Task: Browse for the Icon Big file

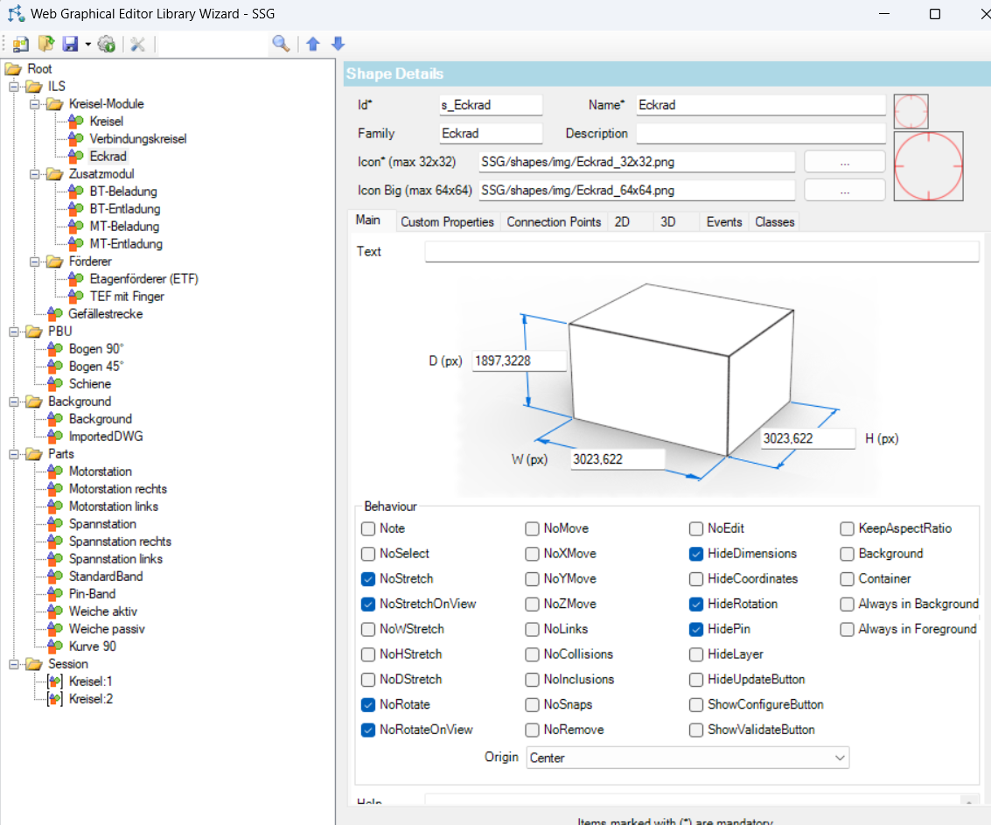Action: [x=844, y=191]
